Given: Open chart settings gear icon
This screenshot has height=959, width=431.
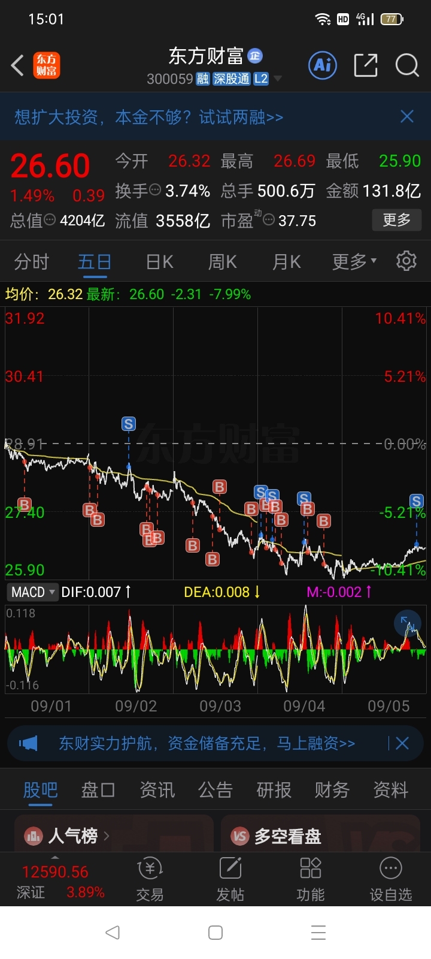Looking at the screenshot, I should 406,261.
